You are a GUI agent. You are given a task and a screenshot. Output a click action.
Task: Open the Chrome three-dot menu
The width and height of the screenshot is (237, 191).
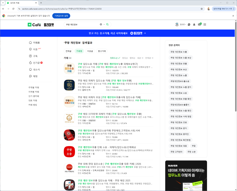pos(234,9)
